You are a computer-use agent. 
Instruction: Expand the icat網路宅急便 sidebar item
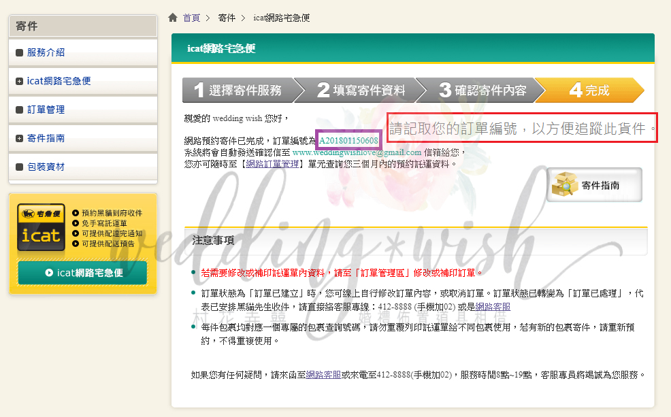coord(19,81)
